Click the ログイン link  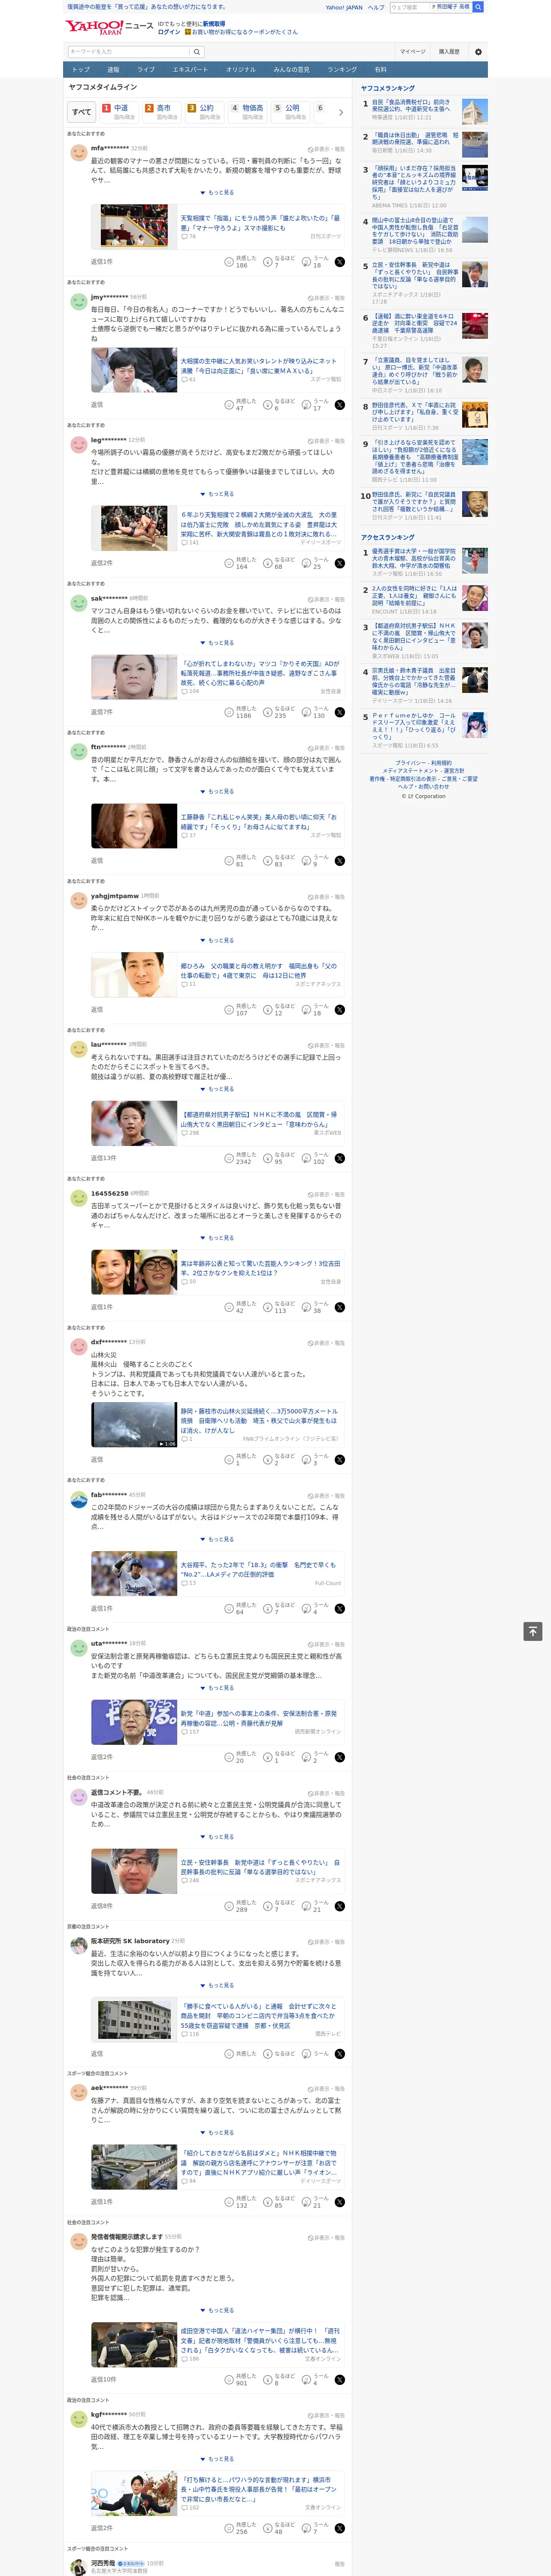coord(169,32)
